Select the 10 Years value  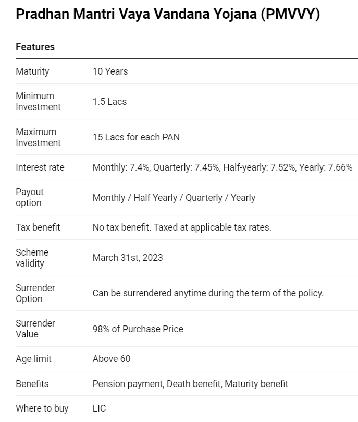(x=110, y=71)
